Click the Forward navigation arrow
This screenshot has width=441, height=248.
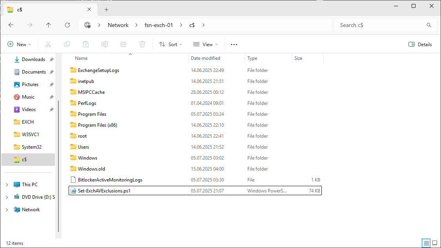[x=29, y=25]
